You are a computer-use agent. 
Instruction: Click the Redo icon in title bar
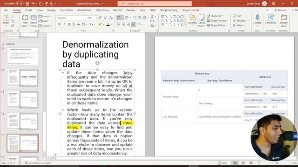(41, 4)
